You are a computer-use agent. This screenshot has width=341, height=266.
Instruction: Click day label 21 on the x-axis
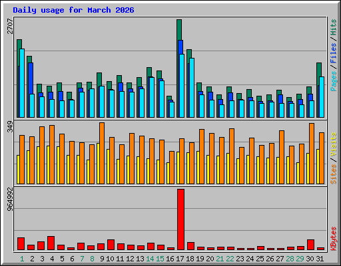coord(220,259)
